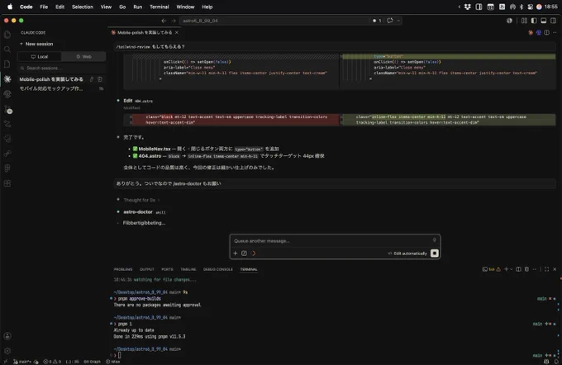Close the Mobile-polish editor tab

(x=177, y=32)
